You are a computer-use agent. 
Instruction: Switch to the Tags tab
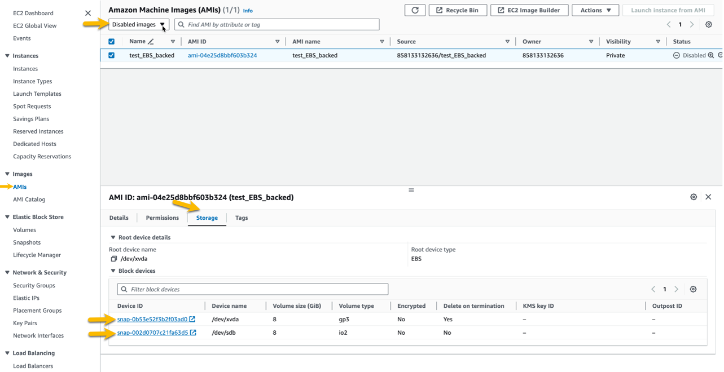tap(242, 218)
